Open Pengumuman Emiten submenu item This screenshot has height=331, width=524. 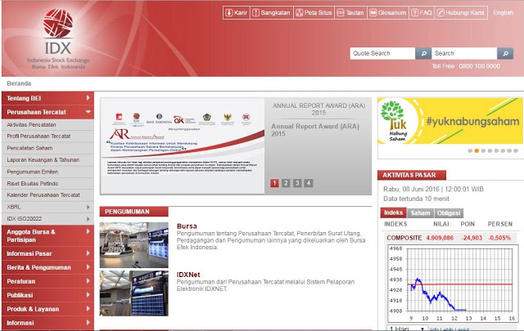click(47, 172)
